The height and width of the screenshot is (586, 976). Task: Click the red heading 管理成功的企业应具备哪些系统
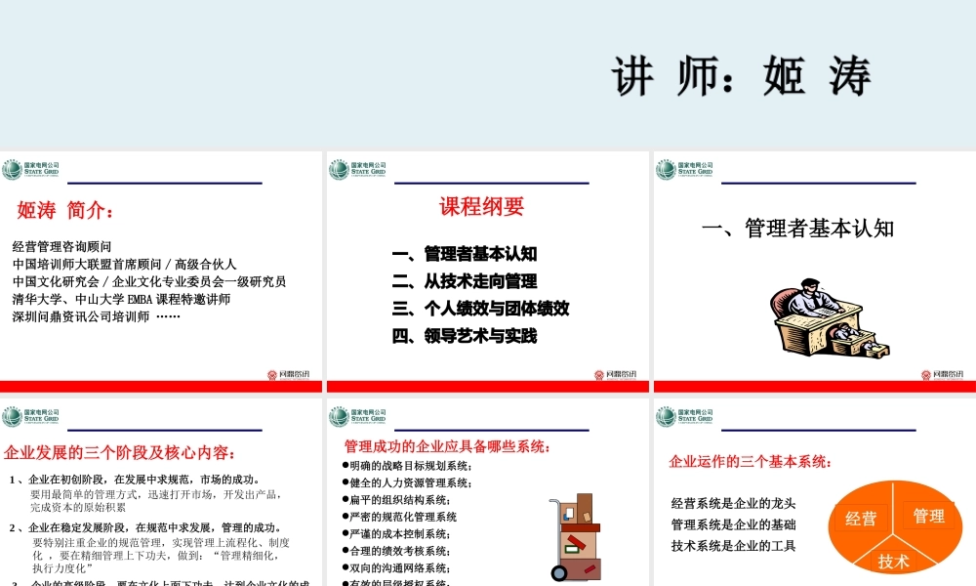(447, 446)
